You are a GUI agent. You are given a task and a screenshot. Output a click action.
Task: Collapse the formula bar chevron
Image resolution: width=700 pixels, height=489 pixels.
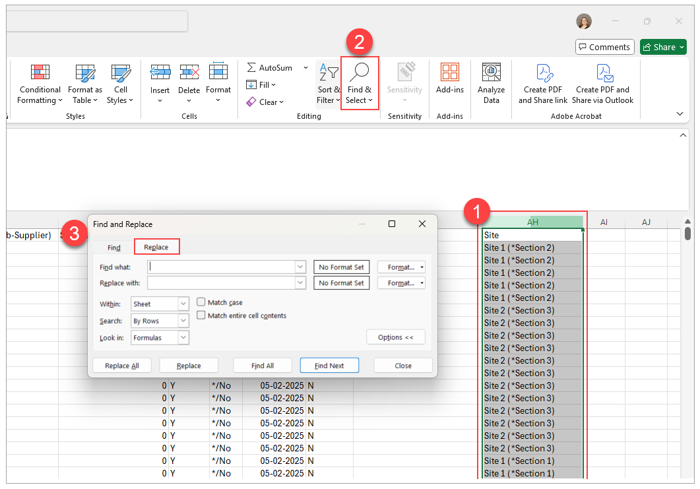point(683,135)
